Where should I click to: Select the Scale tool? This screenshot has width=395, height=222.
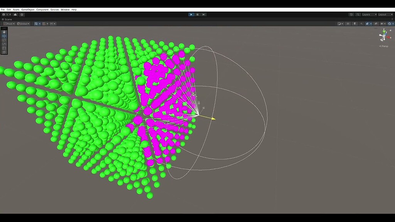[x=4, y=44]
